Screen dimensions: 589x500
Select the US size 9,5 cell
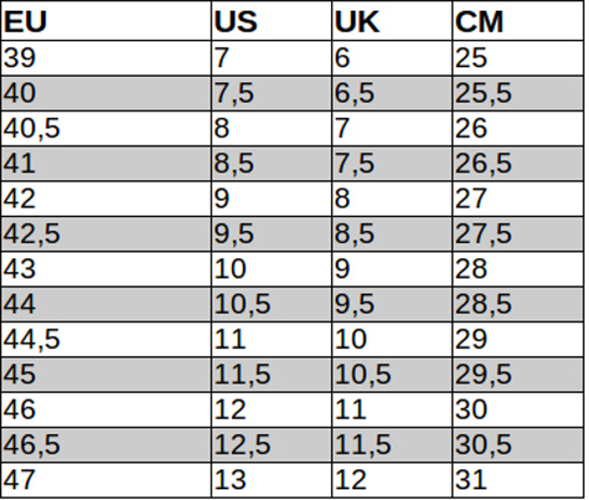pyautogui.click(x=271, y=234)
